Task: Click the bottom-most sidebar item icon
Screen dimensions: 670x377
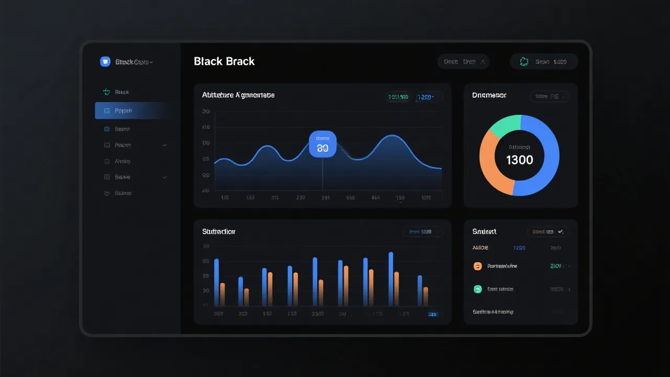Action: pos(107,193)
